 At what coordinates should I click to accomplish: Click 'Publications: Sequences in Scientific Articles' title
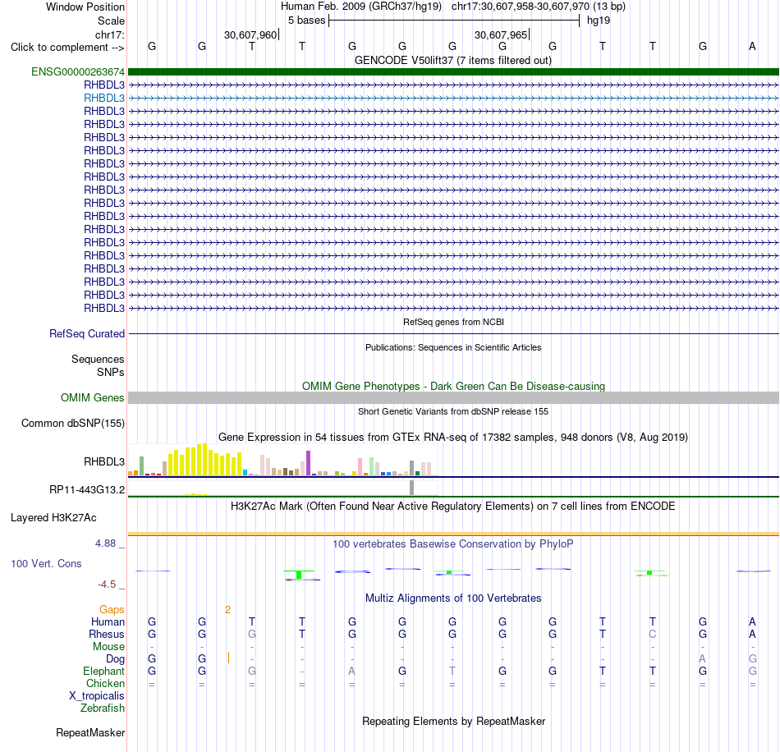(453, 347)
